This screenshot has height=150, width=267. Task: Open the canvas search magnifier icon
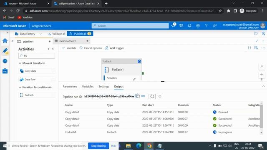(x=262, y=66)
